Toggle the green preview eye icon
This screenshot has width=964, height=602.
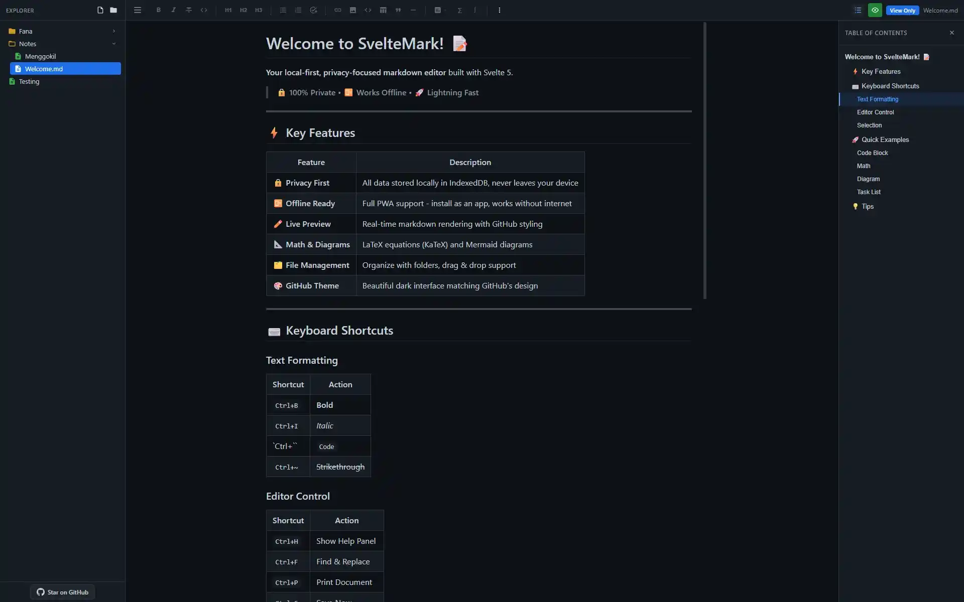(875, 10)
